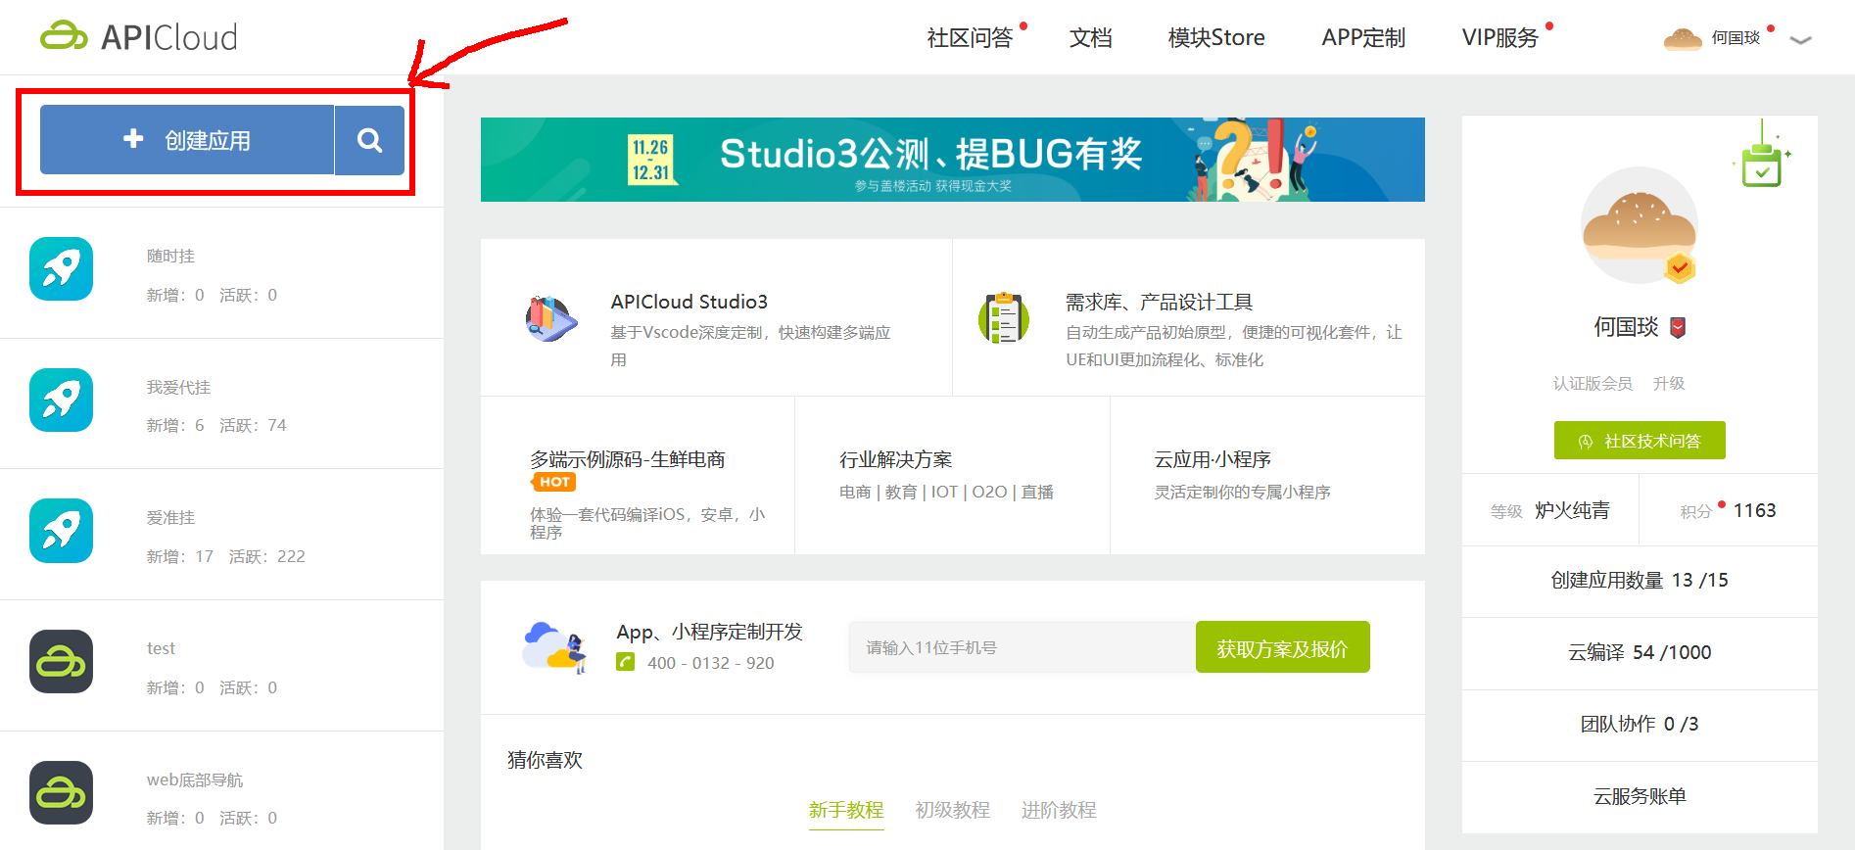
Task: Click the APICloud logo
Action: click(x=139, y=37)
